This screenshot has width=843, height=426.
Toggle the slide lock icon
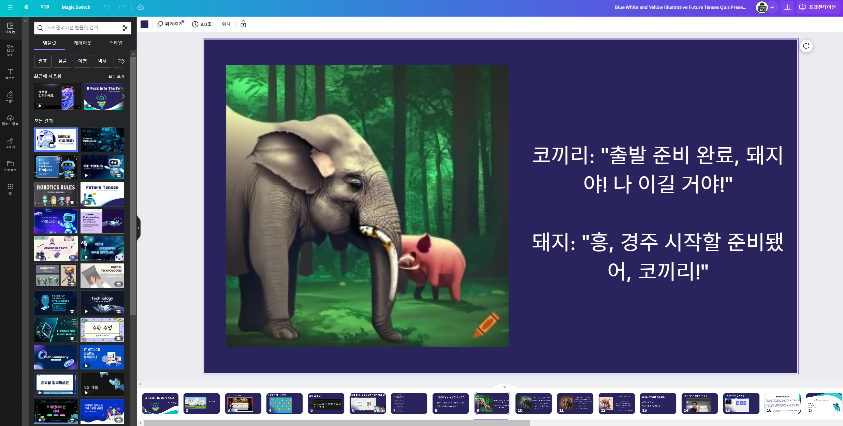(243, 24)
